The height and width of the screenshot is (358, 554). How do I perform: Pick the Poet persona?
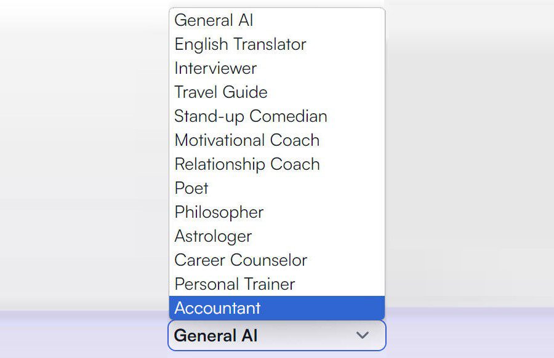tap(191, 188)
